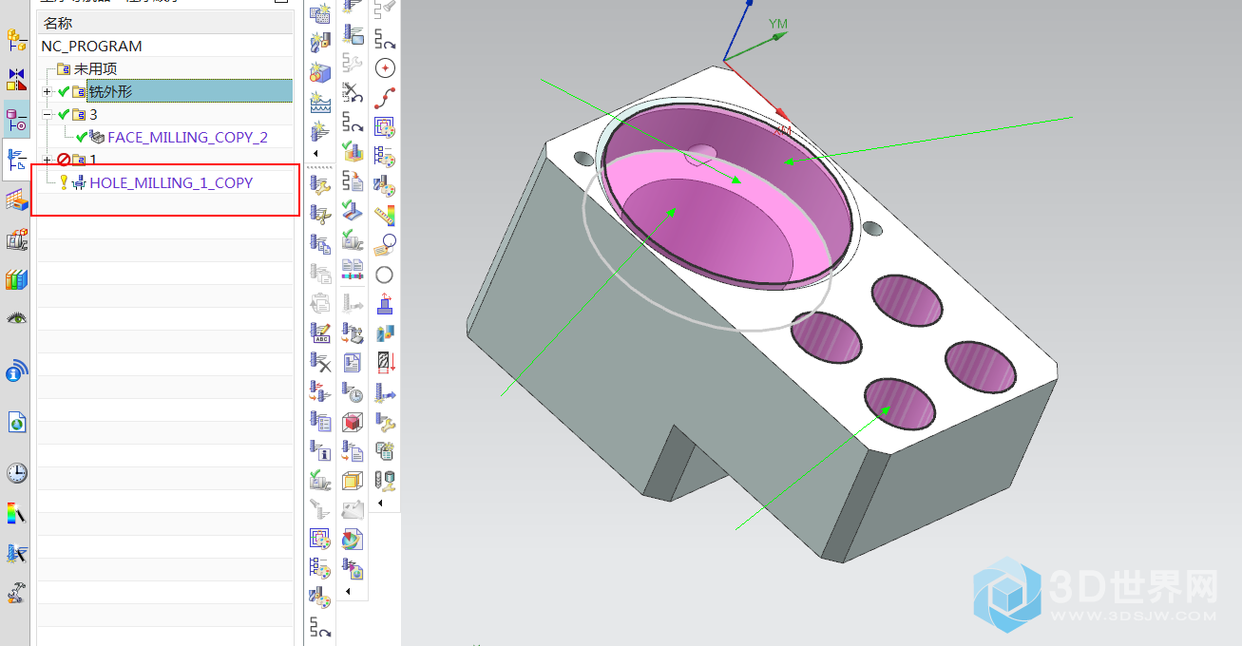
Task: Click the Delete Object X icon
Action: [x=320, y=362]
